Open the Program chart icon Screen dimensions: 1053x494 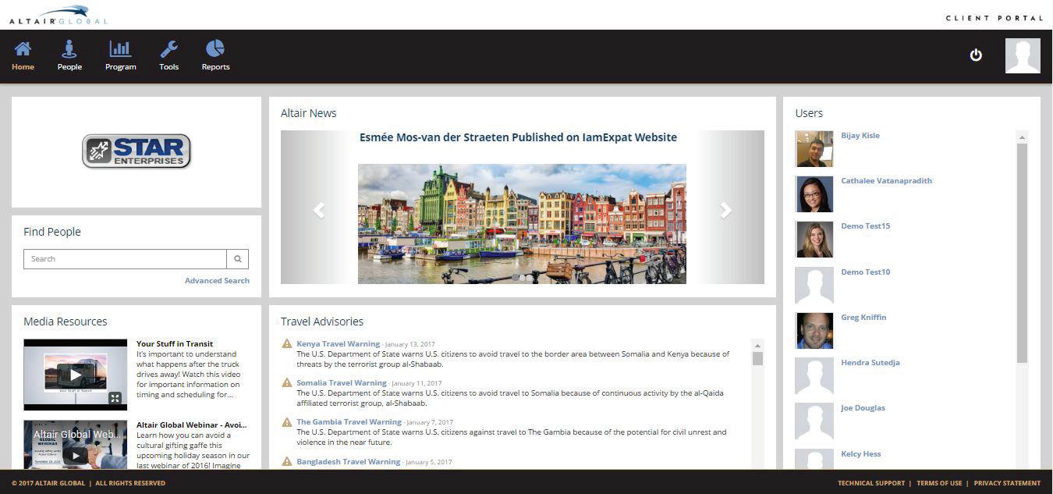[x=120, y=48]
